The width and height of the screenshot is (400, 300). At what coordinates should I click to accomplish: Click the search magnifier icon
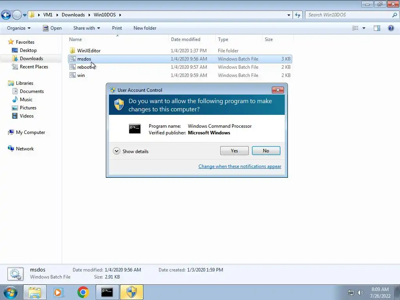395,15
